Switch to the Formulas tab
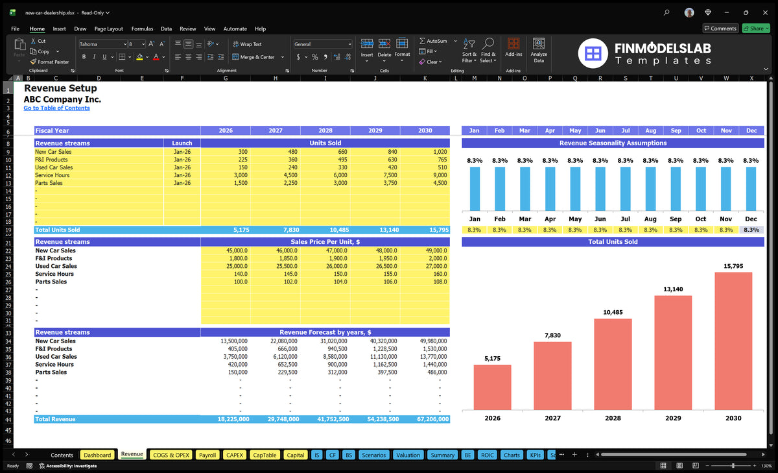This screenshot has width=778, height=473. tap(142, 29)
